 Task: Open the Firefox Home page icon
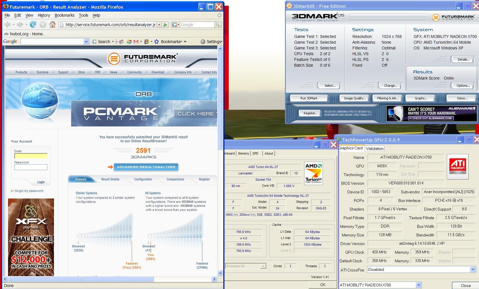tap(52, 25)
